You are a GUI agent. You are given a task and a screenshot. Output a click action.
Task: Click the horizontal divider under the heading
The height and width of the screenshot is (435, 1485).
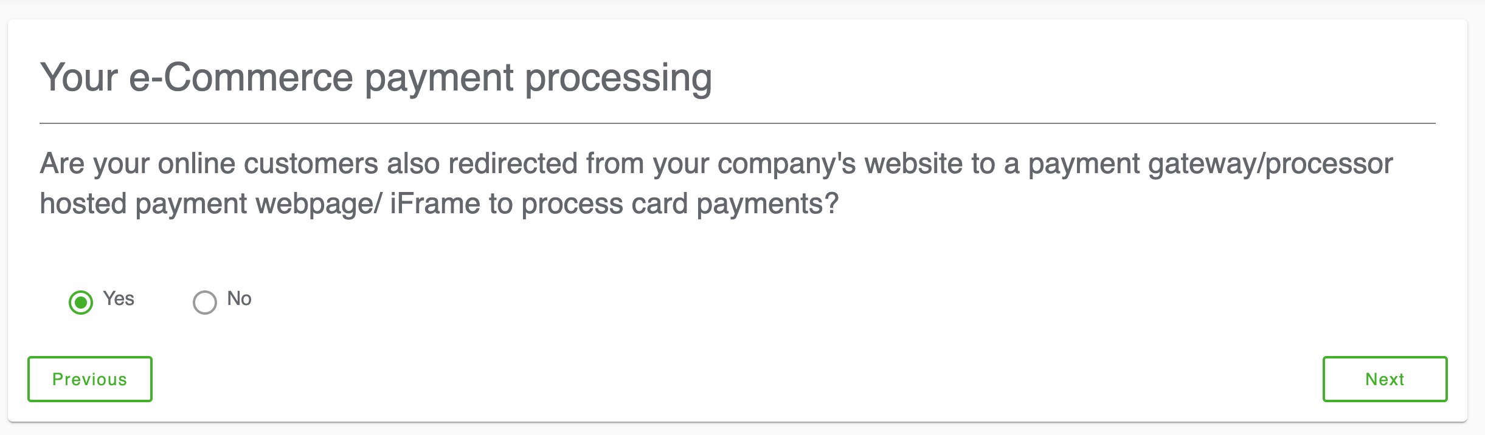[737, 123]
